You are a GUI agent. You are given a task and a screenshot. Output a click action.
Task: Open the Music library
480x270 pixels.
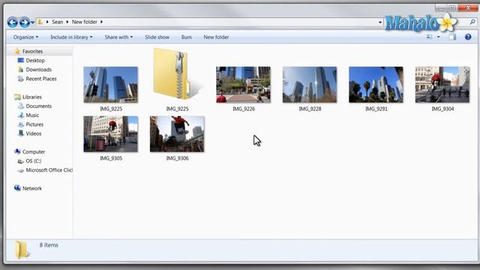(x=32, y=115)
